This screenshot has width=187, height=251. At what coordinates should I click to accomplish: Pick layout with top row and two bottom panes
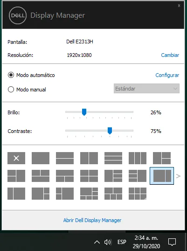point(65,176)
